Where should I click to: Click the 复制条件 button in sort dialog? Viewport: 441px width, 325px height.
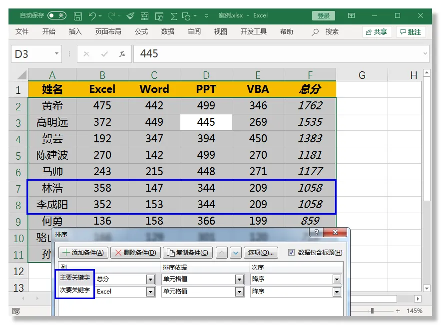[188, 253]
